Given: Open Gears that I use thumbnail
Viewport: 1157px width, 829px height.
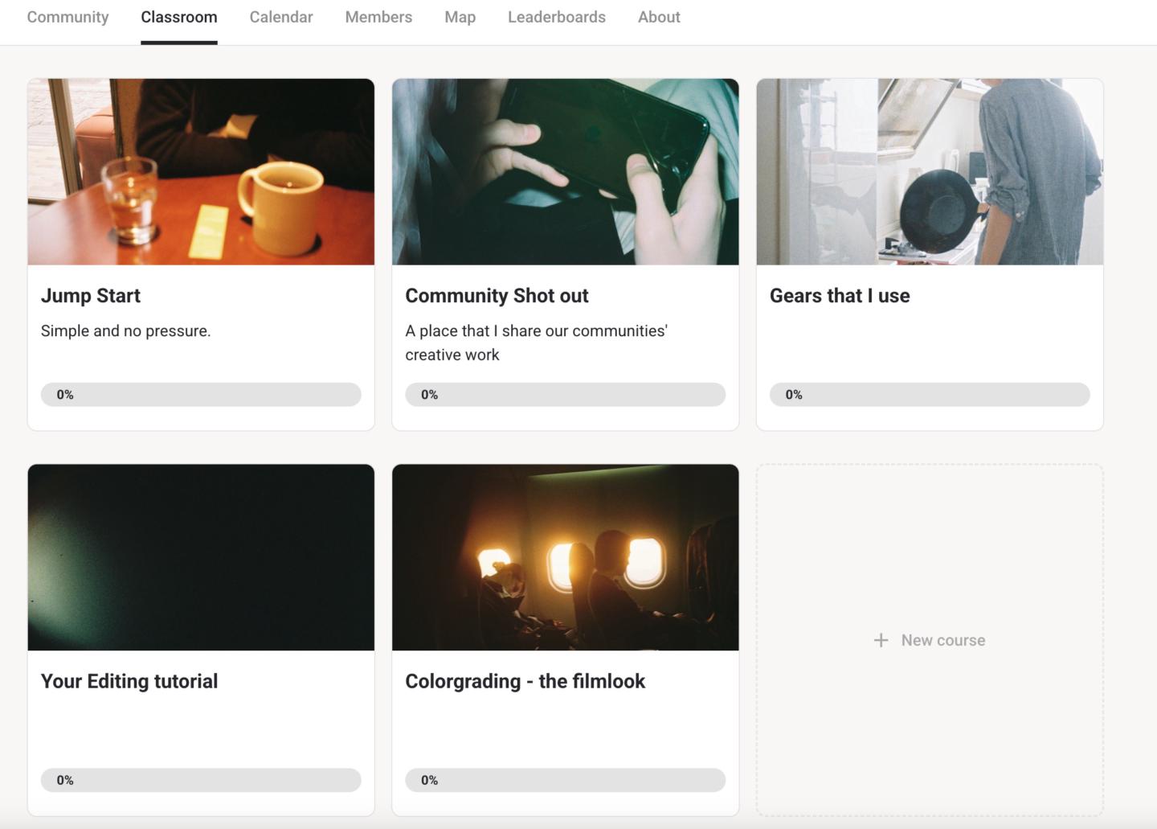Looking at the screenshot, I should (x=930, y=172).
